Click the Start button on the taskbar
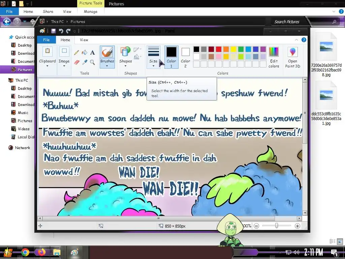The height and width of the screenshot is (259, 345). click(8, 252)
